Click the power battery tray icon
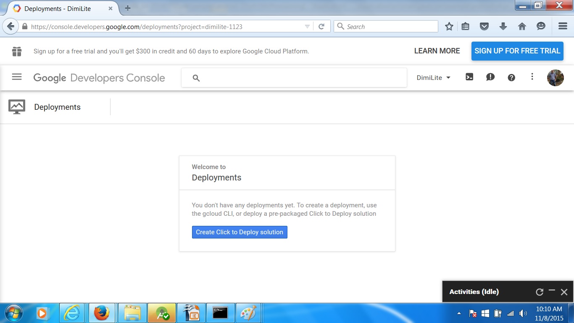Image resolution: width=574 pixels, height=323 pixels. point(498,313)
